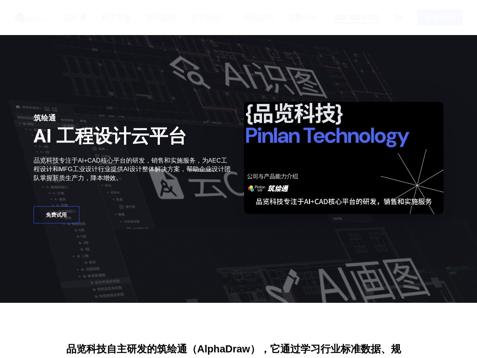The image size is (477, 358).
Task: Open the 案例新闻 menu item
Action: tap(161, 18)
